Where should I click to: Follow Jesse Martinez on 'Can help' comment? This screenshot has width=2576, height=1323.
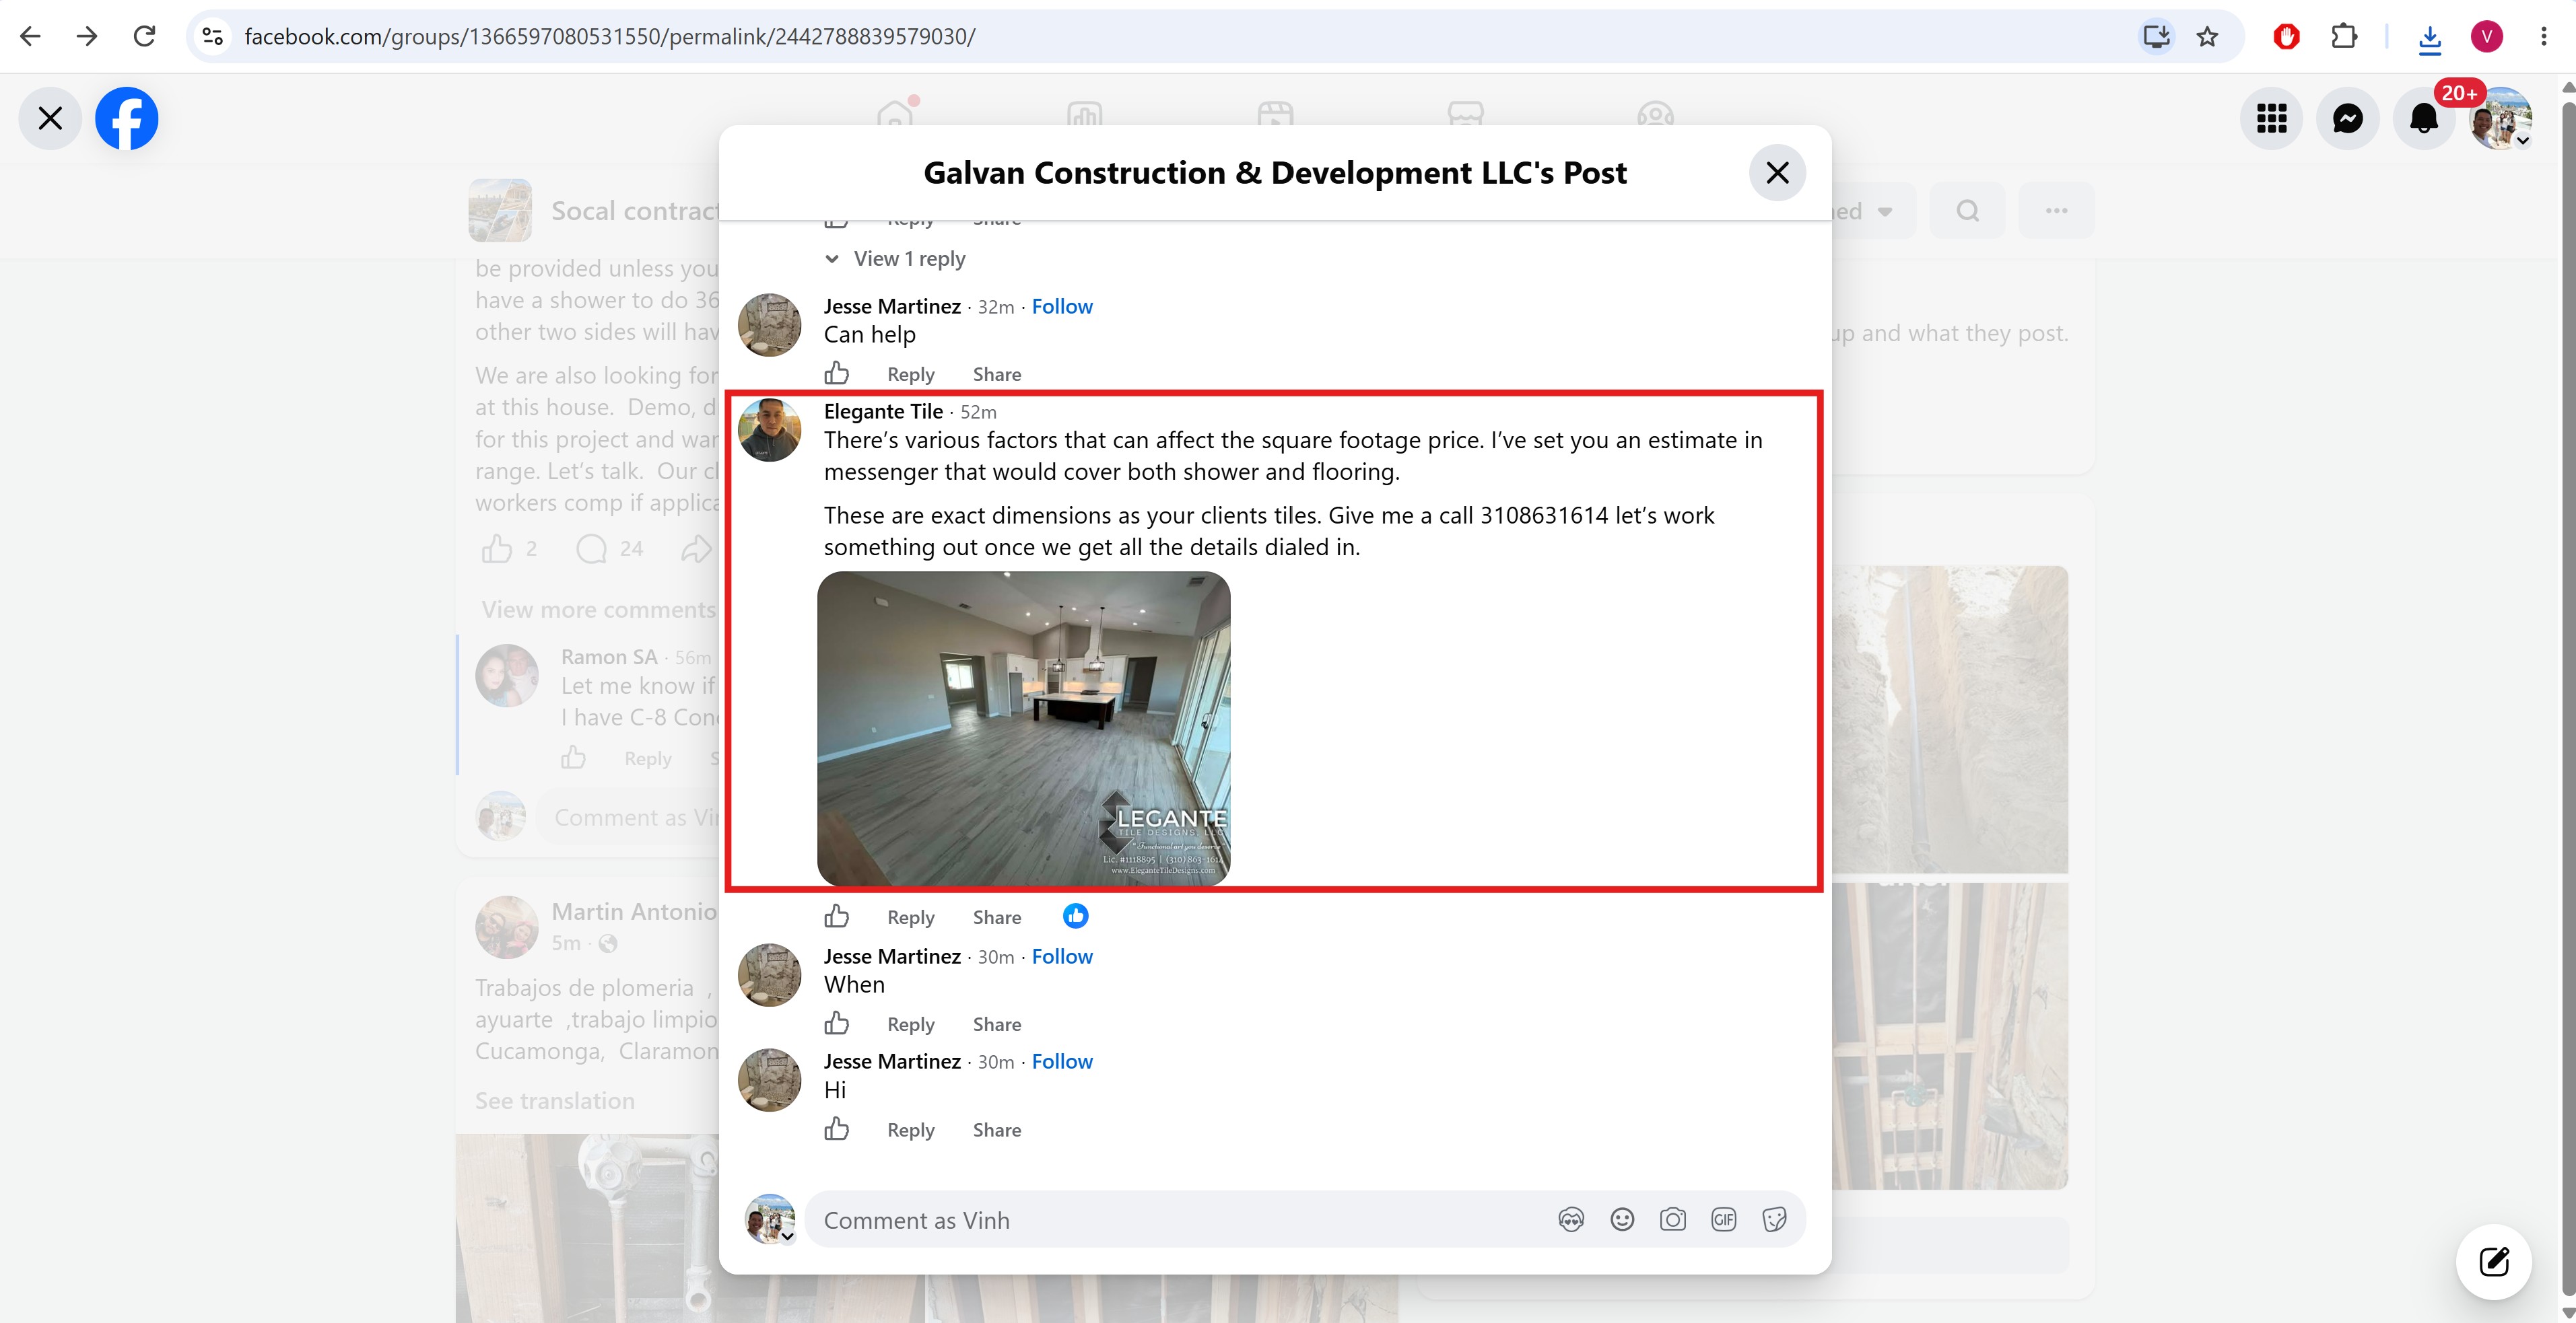(1062, 307)
